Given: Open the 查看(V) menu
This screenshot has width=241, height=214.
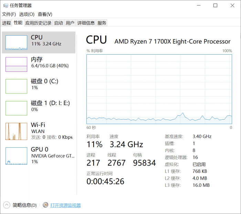Looking at the screenshot, I should 45,14.
